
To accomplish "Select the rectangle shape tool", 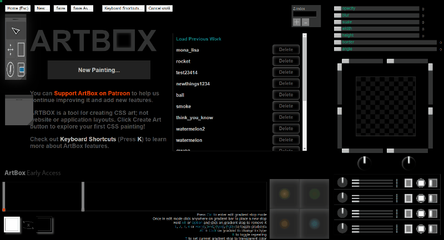I will (21, 50).
